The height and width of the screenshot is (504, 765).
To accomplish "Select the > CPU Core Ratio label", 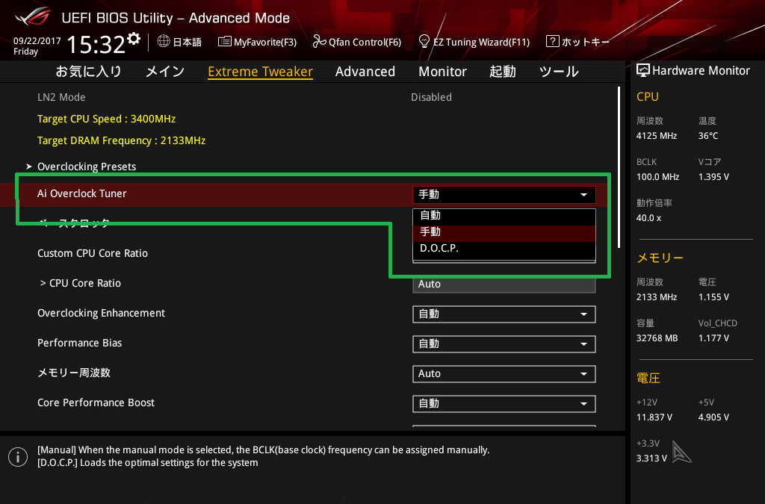I will tap(81, 283).
